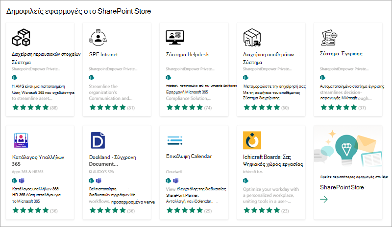Click SharePoint badge on Calendar overlay card
392x227 pixels.
pyautogui.click(x=169, y=181)
